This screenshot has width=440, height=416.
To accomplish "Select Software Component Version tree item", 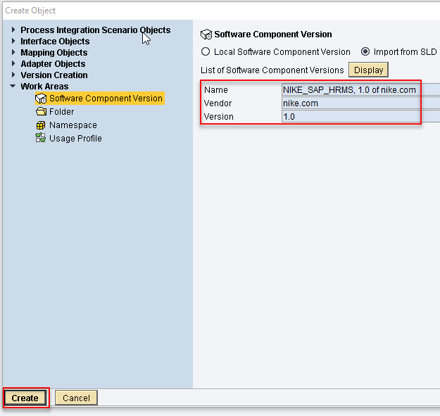I will (100, 99).
